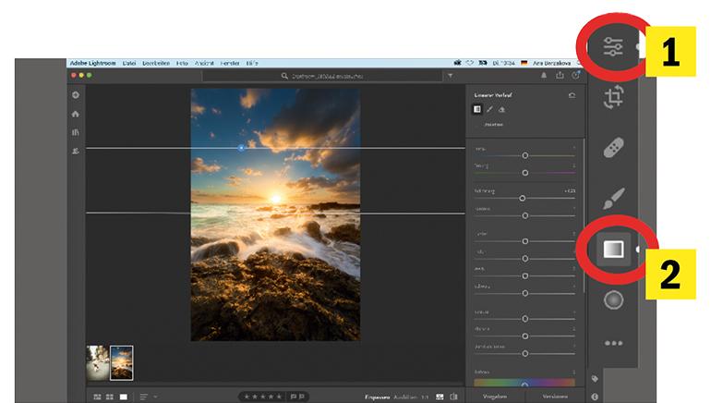Select the Healing Brush bandage tool
Screen dimensions: 711x403
tap(613, 148)
